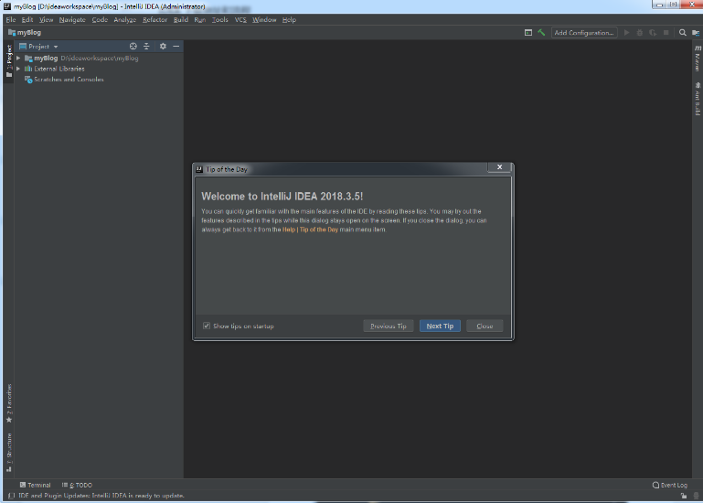Image resolution: width=703 pixels, height=503 pixels.
Task: Close the Tip of the Day dialog via X
Action: coord(499,167)
